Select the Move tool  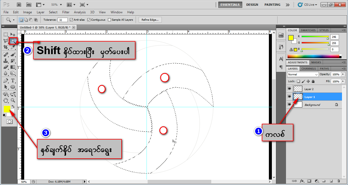click(x=13, y=34)
